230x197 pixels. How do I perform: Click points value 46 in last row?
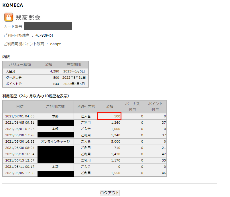point(164,173)
